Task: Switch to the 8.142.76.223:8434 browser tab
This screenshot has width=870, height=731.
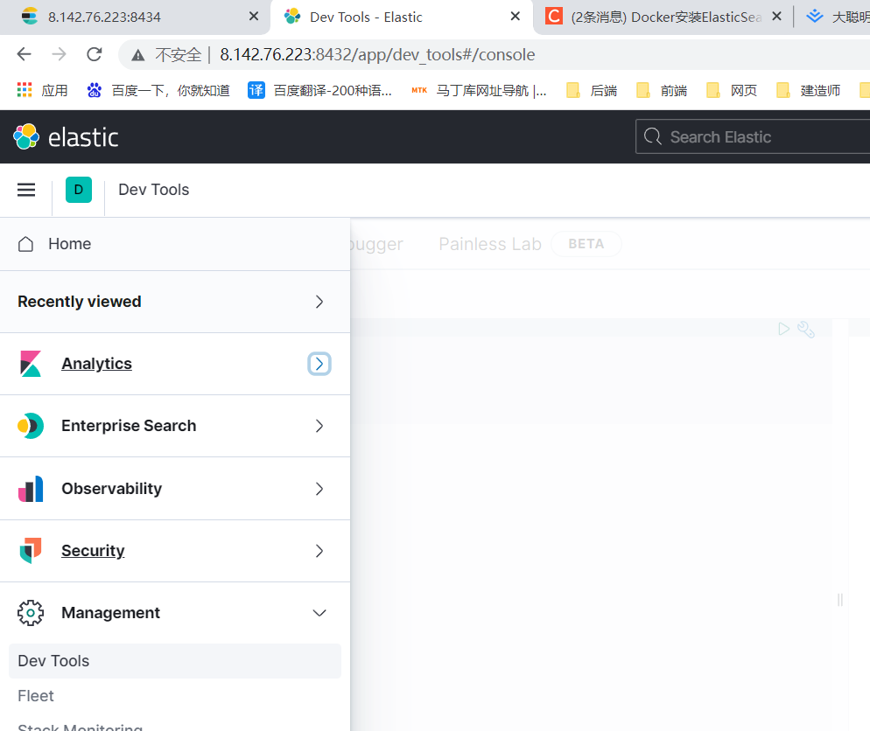Action: click(x=134, y=17)
